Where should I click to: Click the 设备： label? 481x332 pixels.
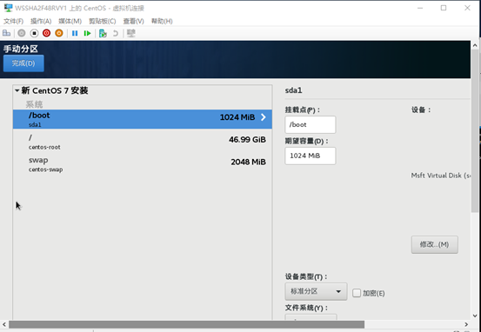tap(421, 110)
